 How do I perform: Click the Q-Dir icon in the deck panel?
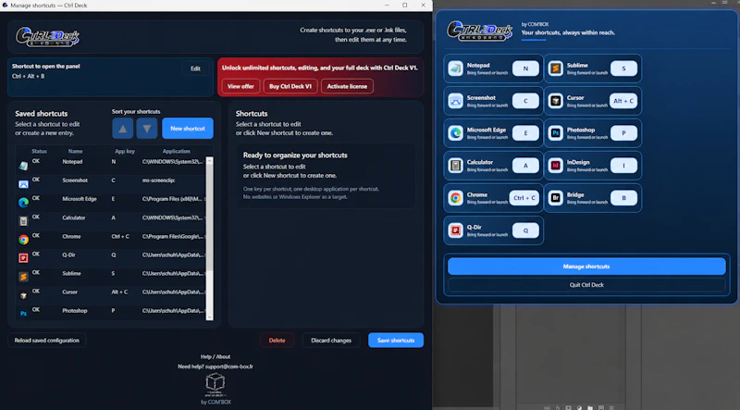tap(455, 230)
